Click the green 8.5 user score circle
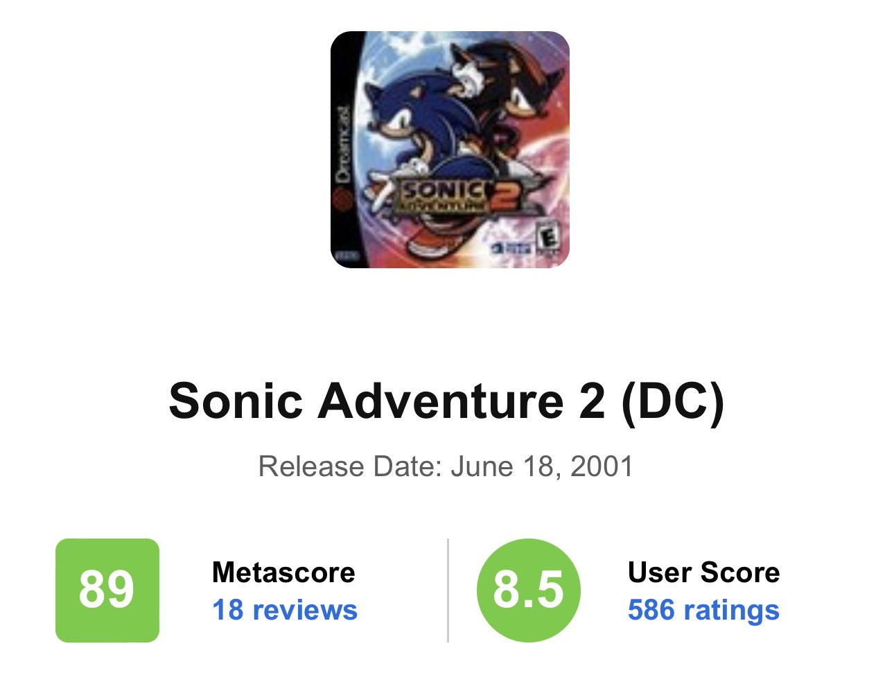 click(529, 590)
